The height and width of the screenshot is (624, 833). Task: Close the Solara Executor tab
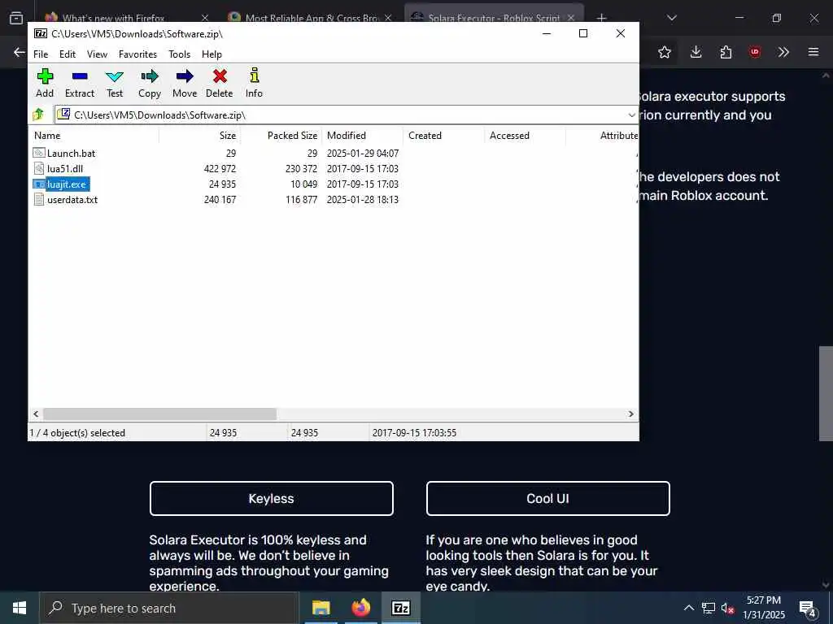[571, 18]
